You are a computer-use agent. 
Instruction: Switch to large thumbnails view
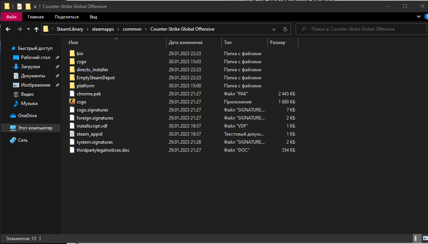(x=425, y=239)
